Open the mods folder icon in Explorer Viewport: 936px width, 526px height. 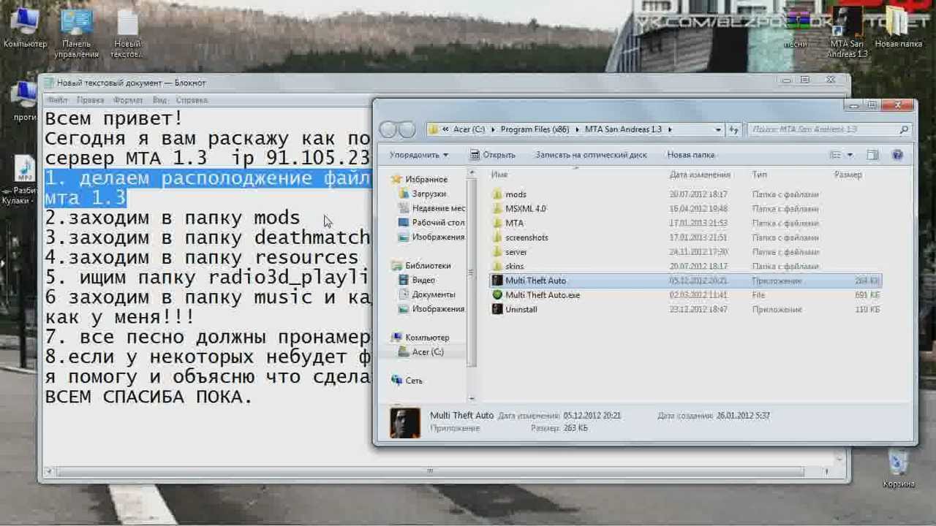click(x=497, y=194)
